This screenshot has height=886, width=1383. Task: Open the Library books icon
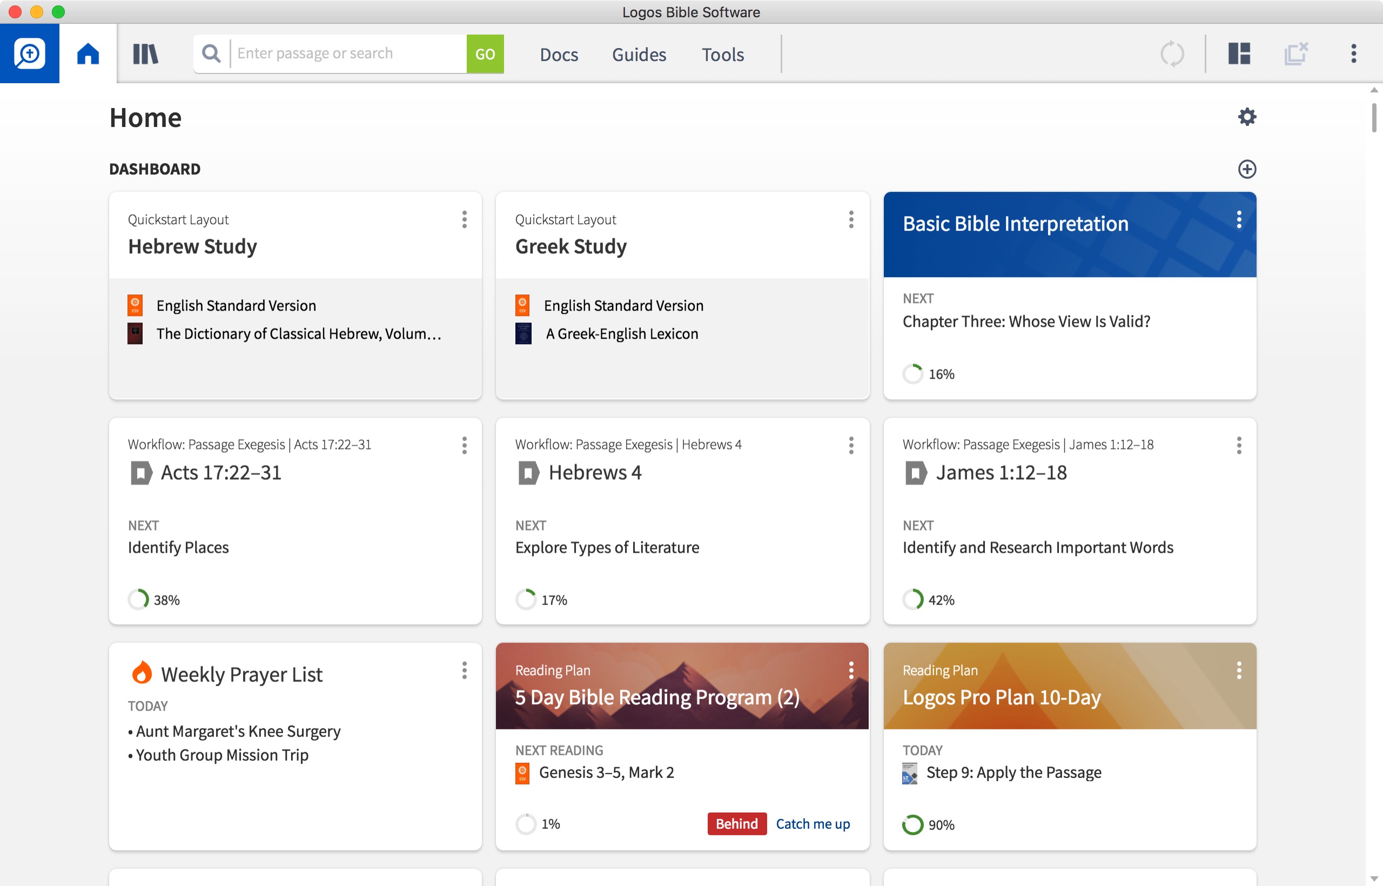click(x=145, y=54)
